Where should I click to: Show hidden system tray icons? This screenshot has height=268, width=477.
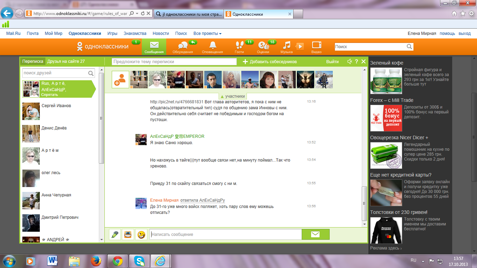coord(422,261)
